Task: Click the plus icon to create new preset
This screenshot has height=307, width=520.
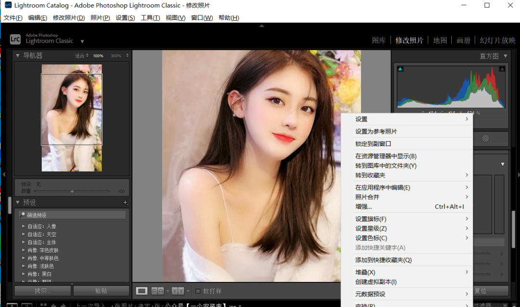Action: [126, 203]
